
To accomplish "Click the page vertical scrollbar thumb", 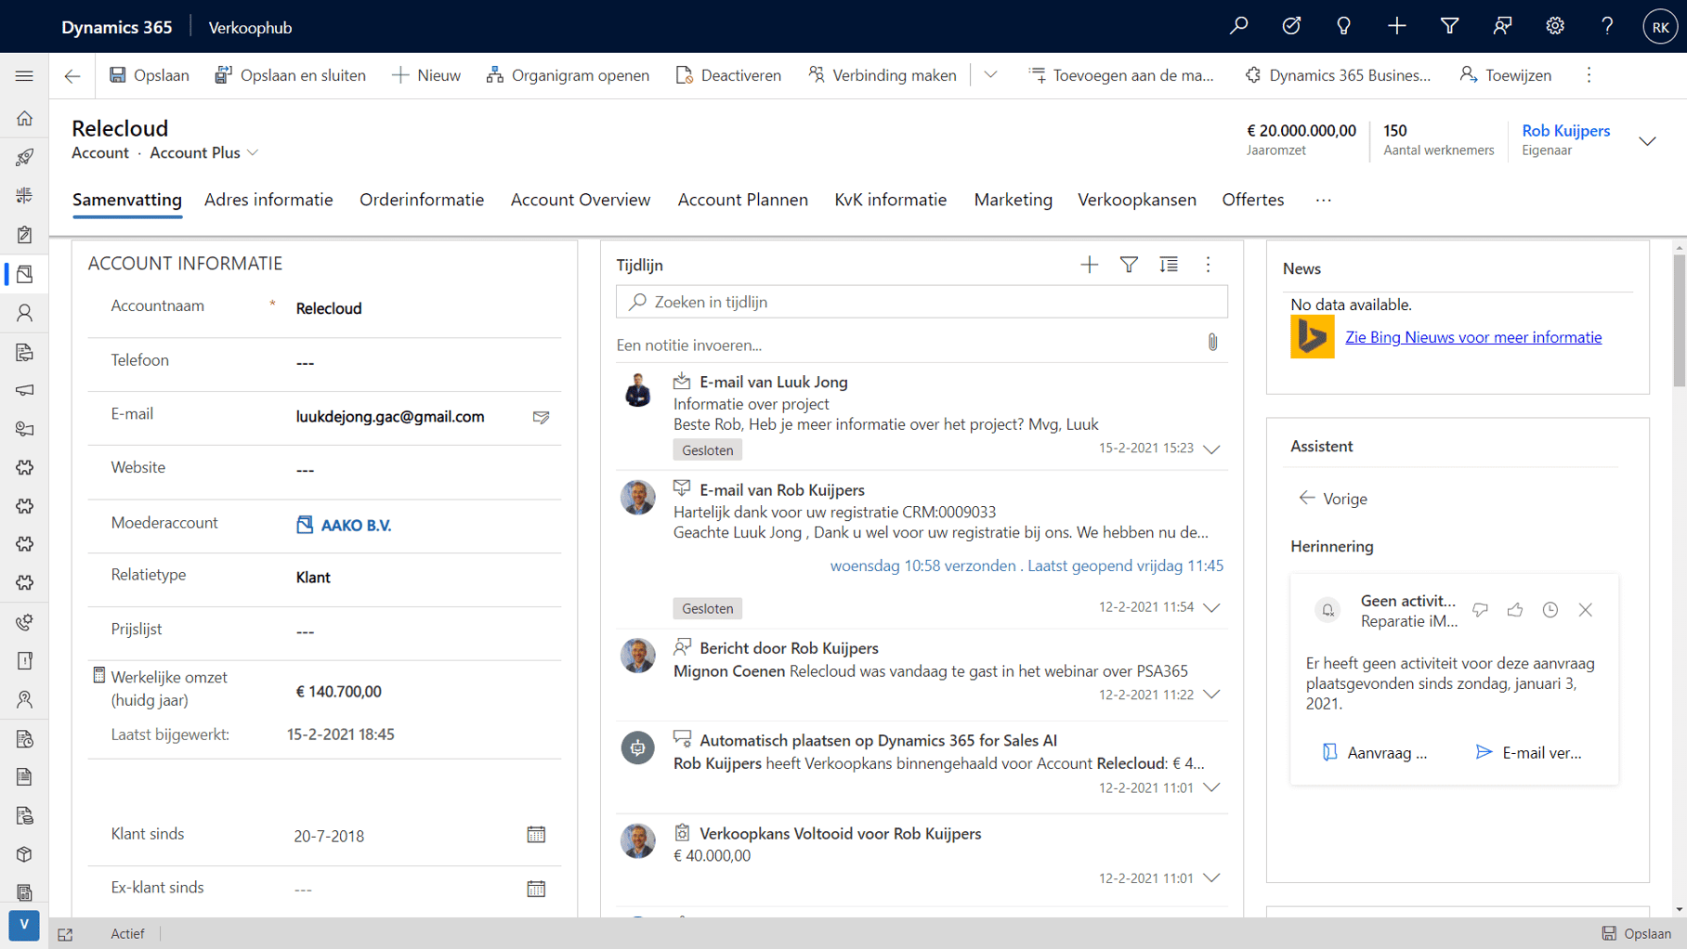I will [x=1679, y=320].
